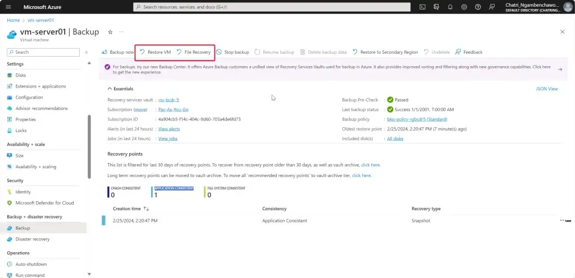575x278 pixels.
Task: Click Restore to Secondary Region
Action: pyautogui.click(x=385, y=52)
